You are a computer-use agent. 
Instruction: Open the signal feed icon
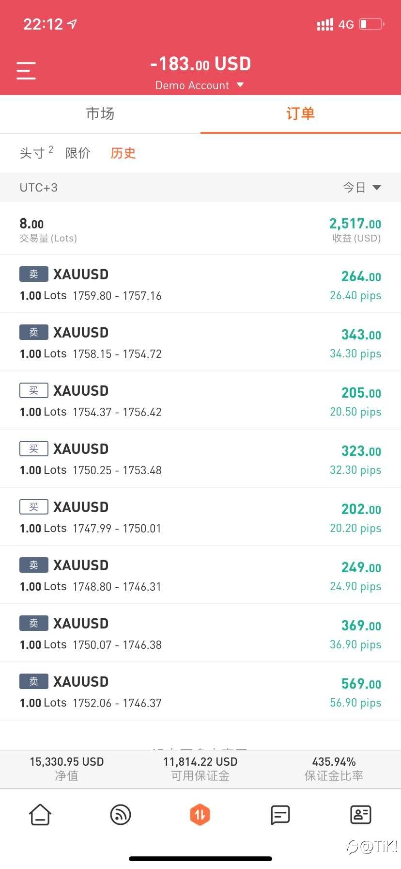point(121,814)
